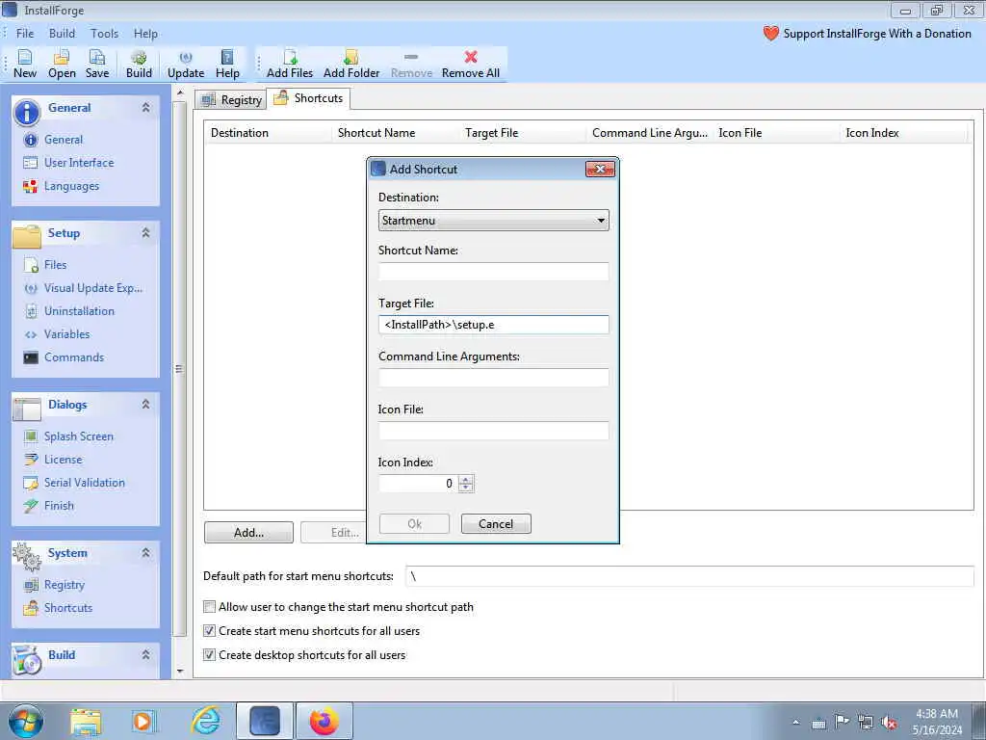The image size is (986, 740).
Task: Click the Target File input field
Action: (494, 325)
